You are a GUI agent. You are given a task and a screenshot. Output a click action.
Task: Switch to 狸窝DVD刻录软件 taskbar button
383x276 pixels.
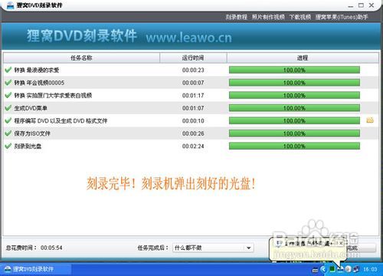(36, 269)
